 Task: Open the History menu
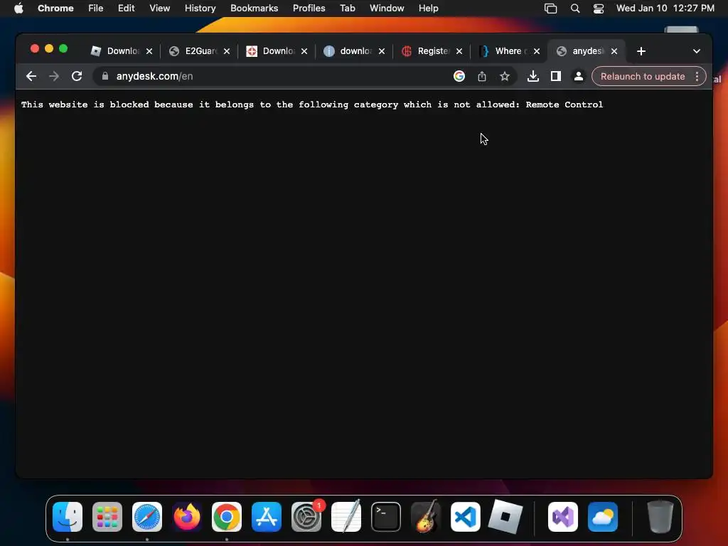pos(200,9)
